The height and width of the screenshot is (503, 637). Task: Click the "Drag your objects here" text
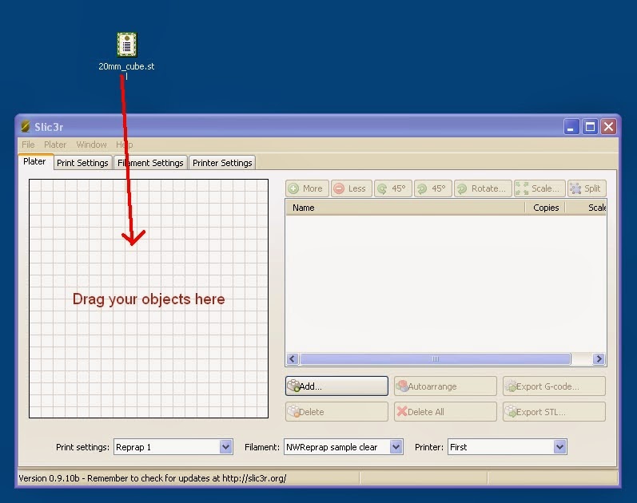tap(149, 299)
